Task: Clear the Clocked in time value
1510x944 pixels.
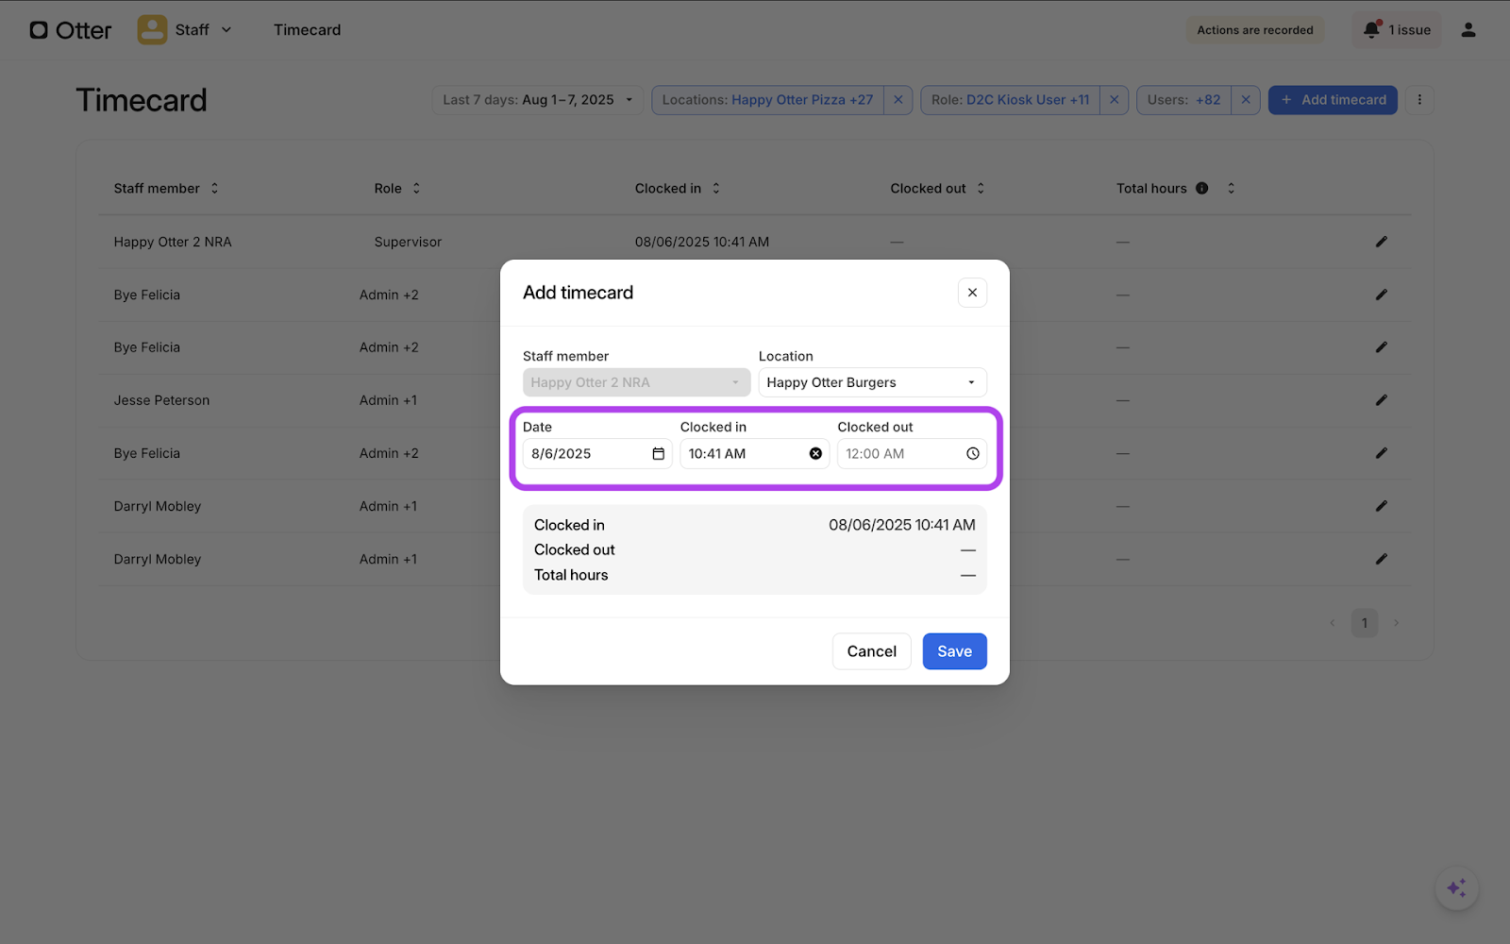Action: pos(815,454)
